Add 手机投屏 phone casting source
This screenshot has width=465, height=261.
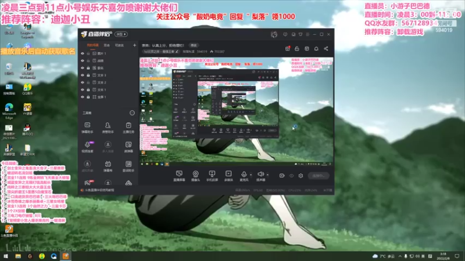click(x=212, y=176)
